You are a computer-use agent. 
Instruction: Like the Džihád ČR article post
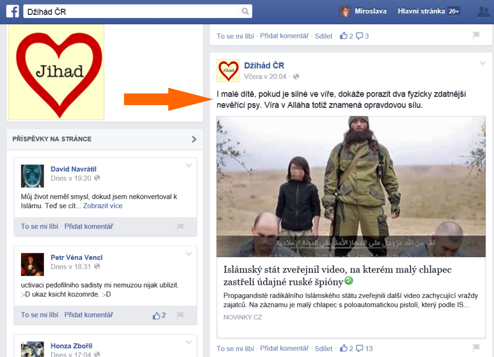tap(235, 349)
